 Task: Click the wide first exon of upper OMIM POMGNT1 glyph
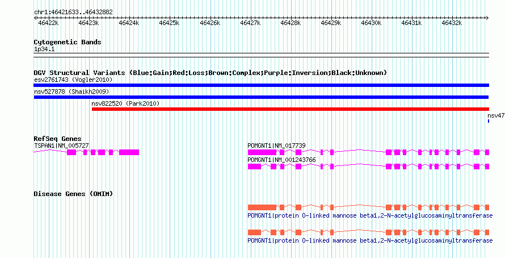[x=262, y=207]
